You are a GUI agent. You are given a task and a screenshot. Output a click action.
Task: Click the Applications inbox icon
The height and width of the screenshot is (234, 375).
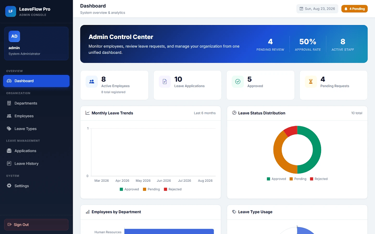pyautogui.click(x=9, y=151)
